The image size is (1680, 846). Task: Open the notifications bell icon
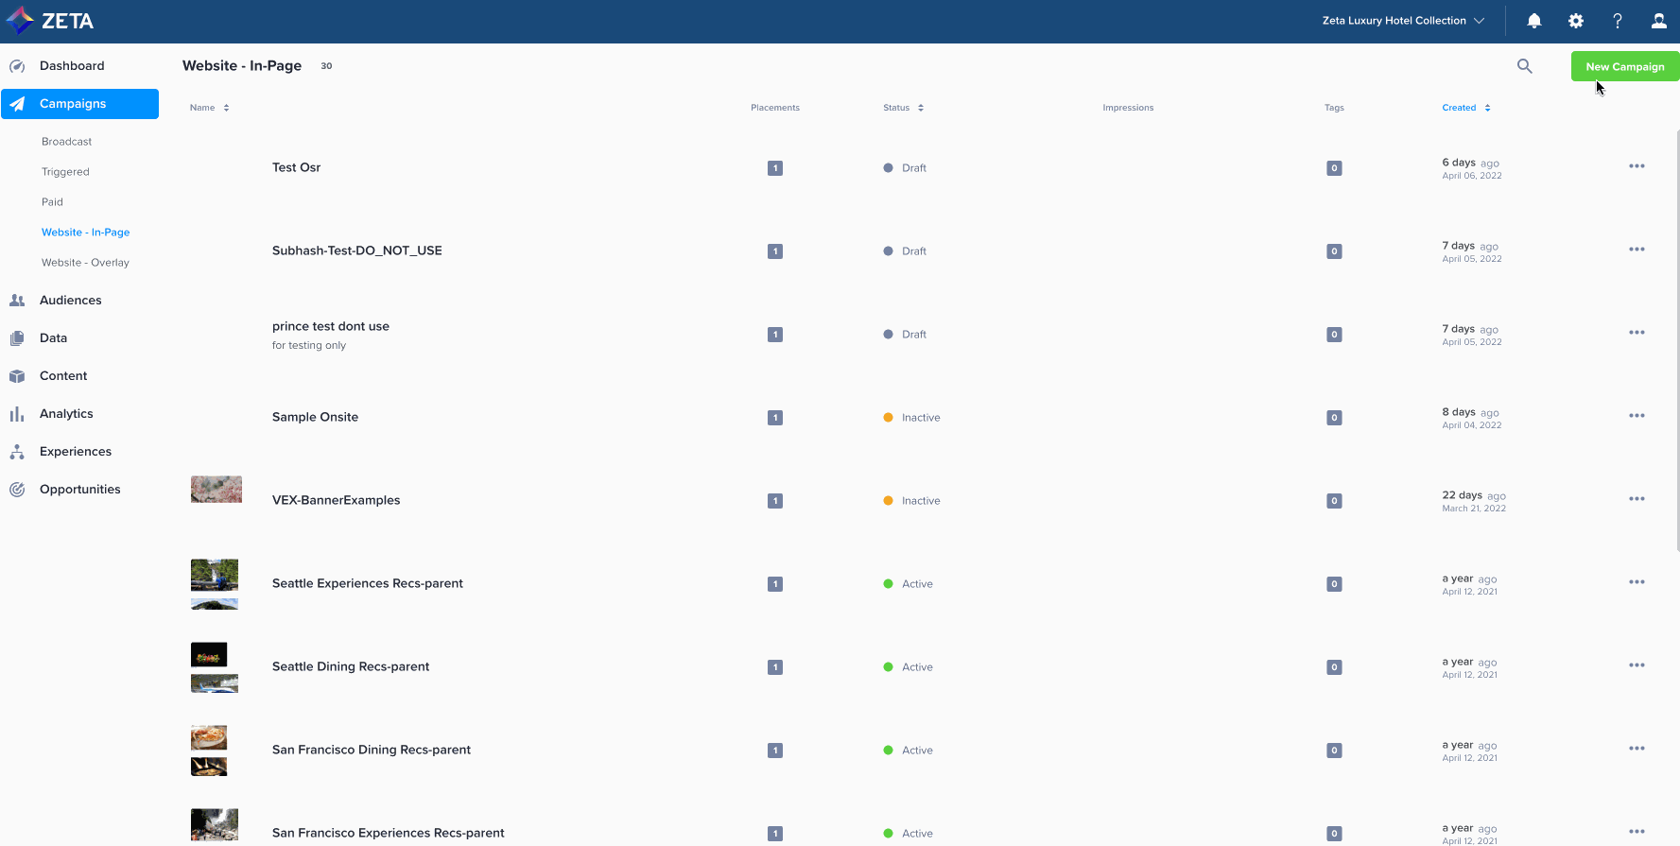click(x=1533, y=21)
